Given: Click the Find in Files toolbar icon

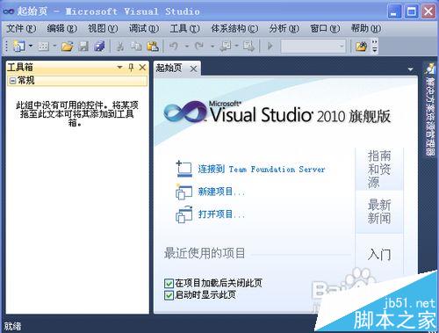Looking at the screenshot, I should tap(362, 47).
